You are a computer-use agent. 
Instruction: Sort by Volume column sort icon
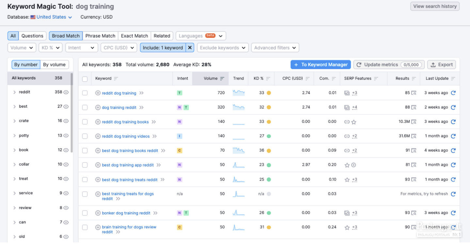(x=222, y=79)
